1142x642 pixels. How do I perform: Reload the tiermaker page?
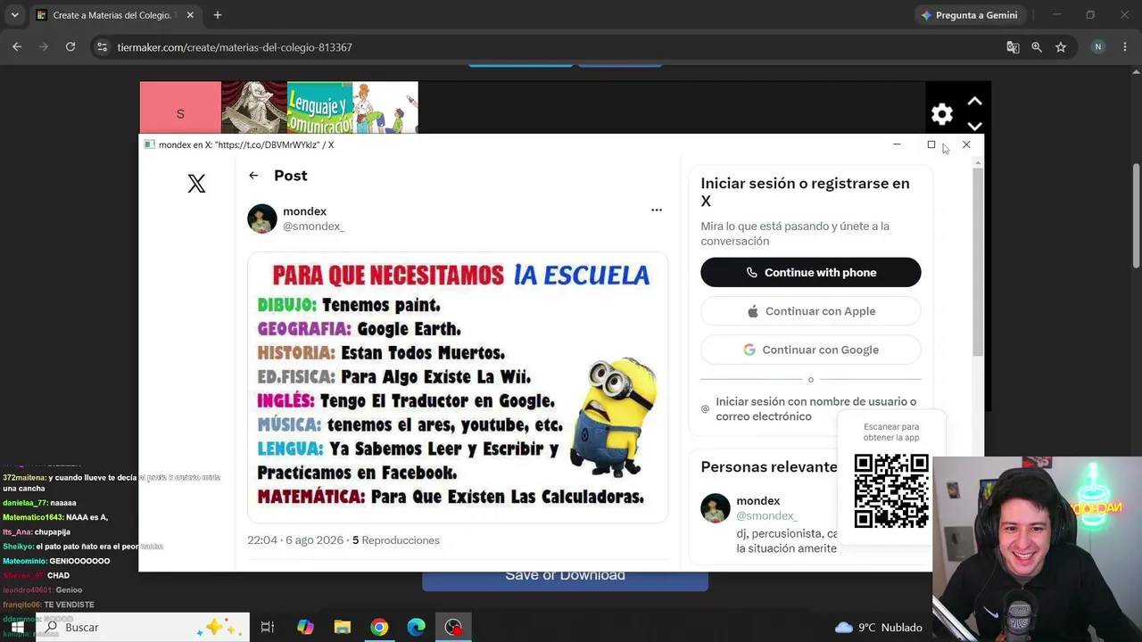click(x=70, y=47)
